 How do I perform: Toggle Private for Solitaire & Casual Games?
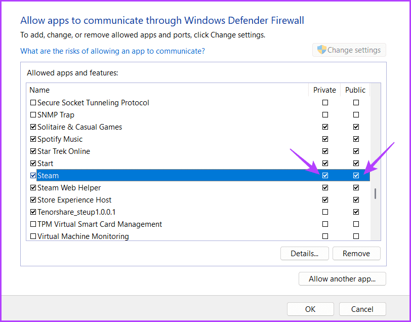pyautogui.click(x=325, y=127)
